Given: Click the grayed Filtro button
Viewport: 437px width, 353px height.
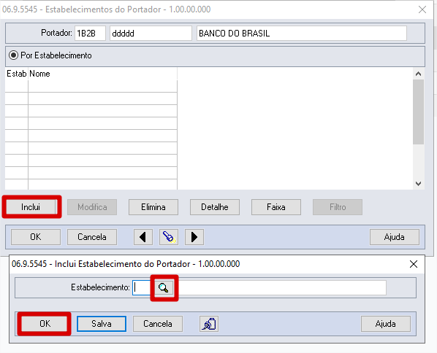Looking at the screenshot, I should (x=338, y=207).
